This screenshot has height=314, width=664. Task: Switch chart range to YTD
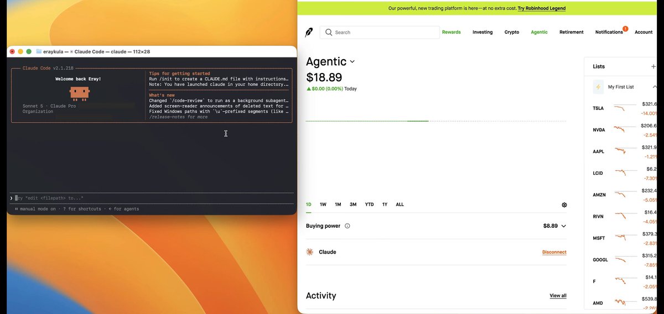pos(369,205)
